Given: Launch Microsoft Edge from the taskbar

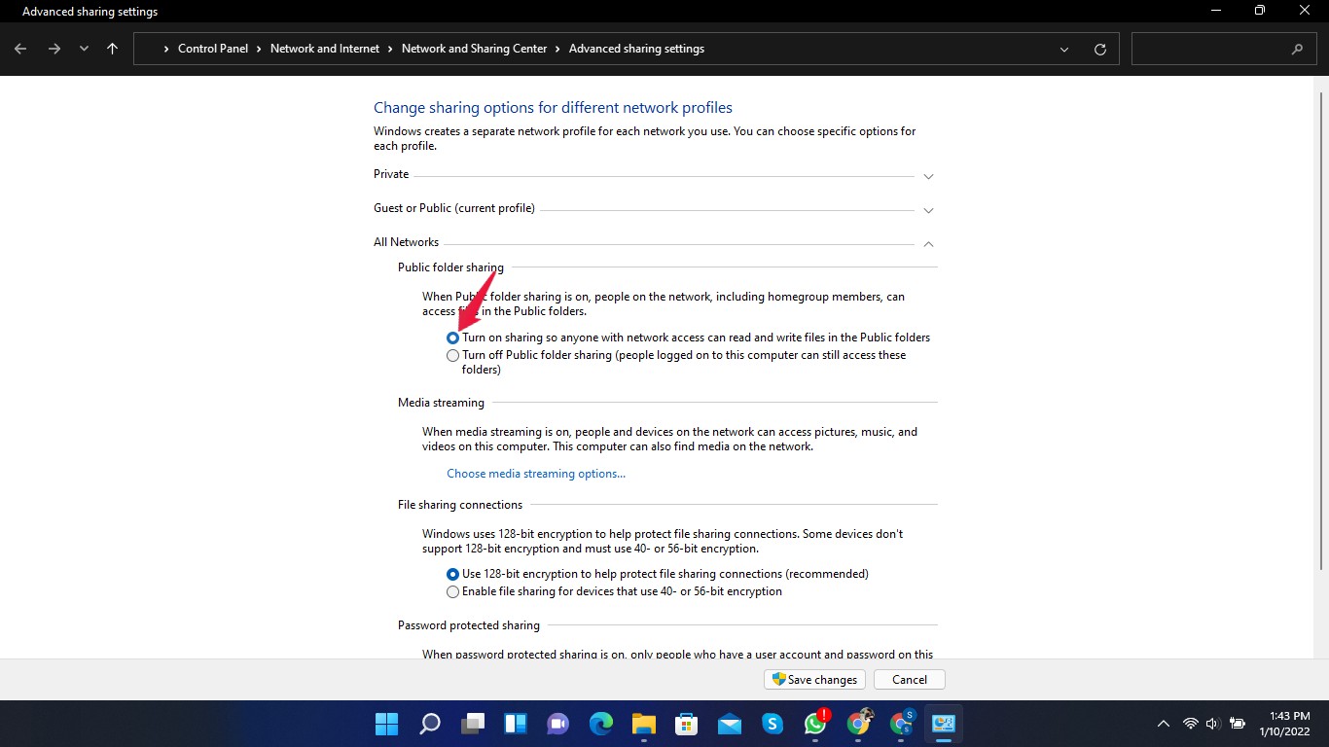Looking at the screenshot, I should coord(600,724).
